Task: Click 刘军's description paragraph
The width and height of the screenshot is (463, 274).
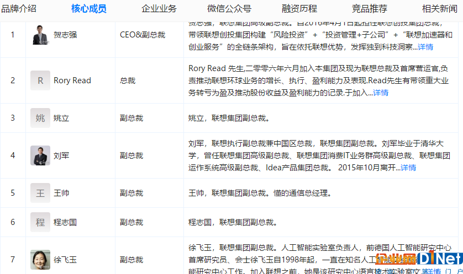Action: coord(319,155)
